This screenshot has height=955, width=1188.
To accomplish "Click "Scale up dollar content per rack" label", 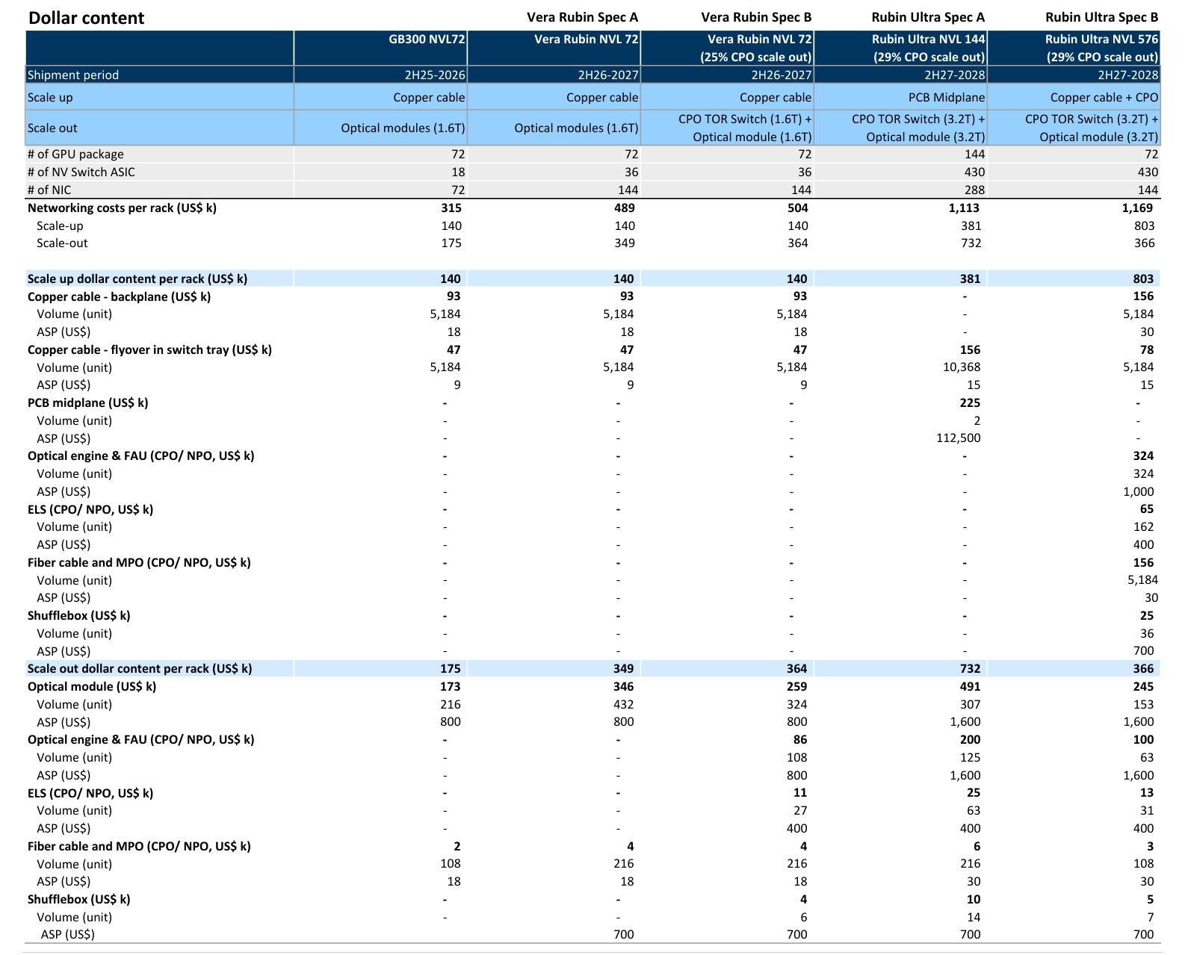I will 137,279.
